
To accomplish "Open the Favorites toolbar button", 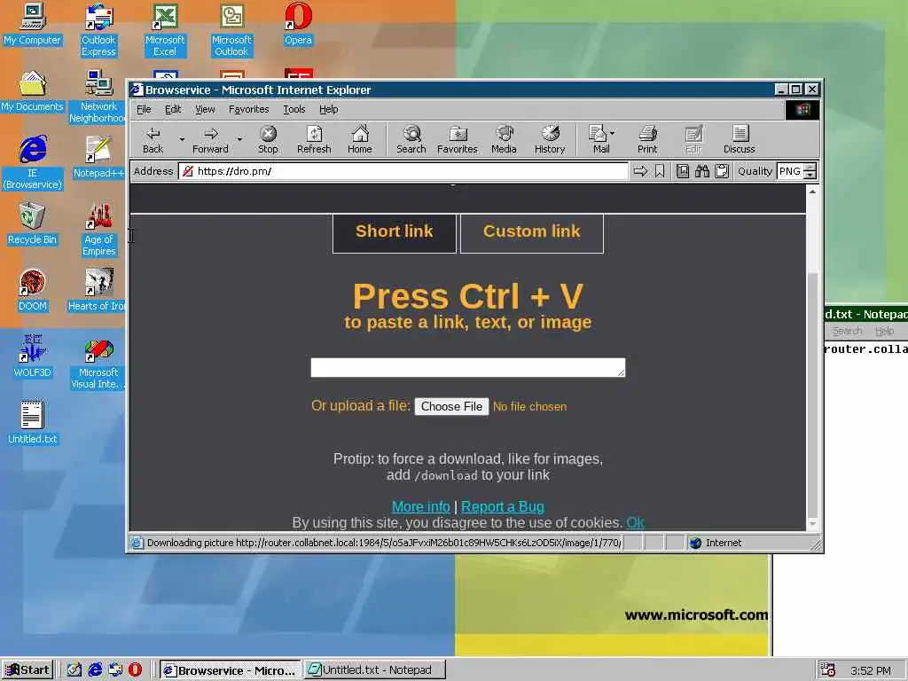I will pos(457,139).
